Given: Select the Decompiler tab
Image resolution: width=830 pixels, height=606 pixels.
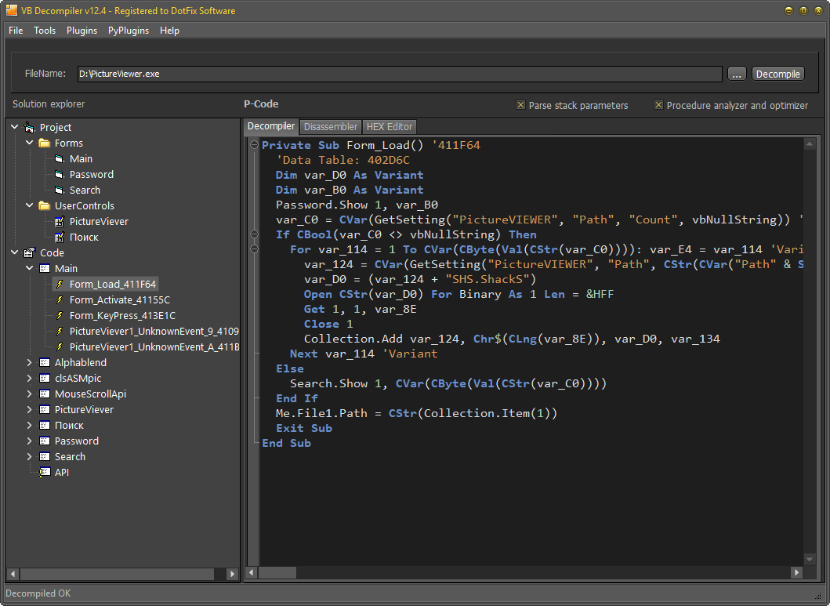Looking at the screenshot, I should click(271, 126).
